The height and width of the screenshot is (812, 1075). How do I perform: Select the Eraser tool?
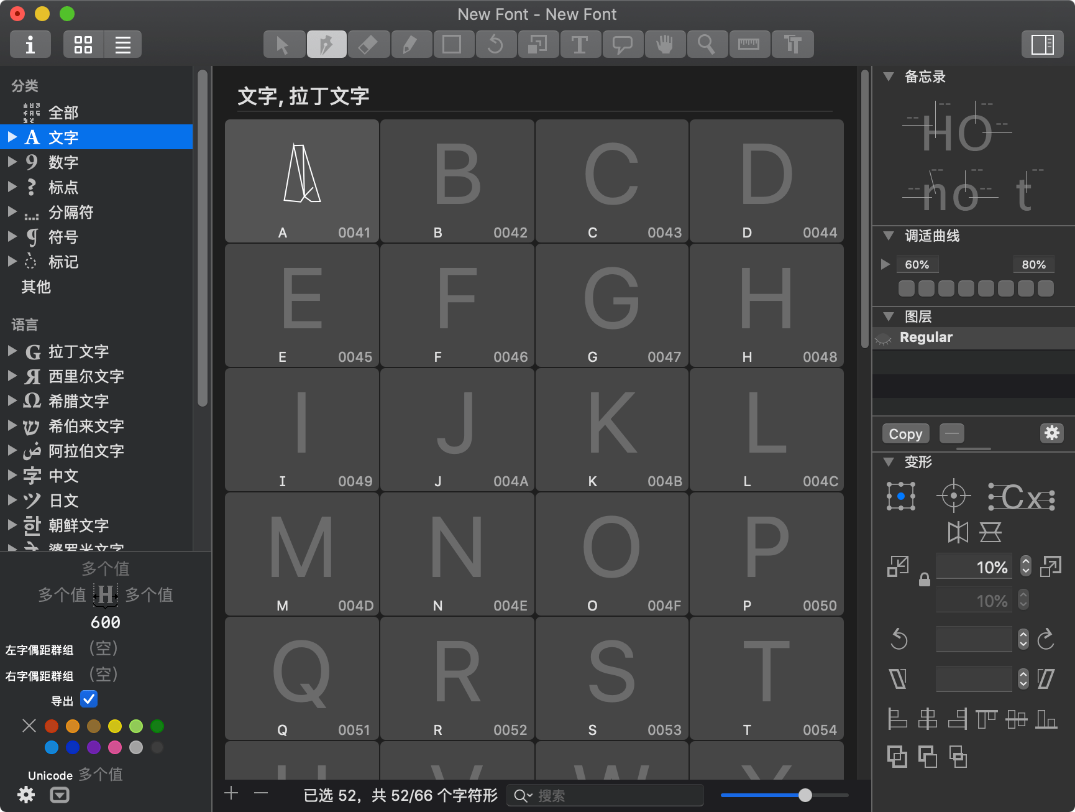(368, 44)
